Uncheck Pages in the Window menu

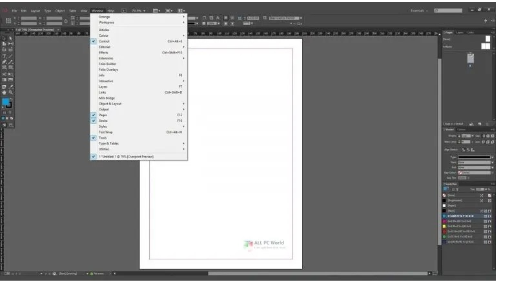click(139, 115)
